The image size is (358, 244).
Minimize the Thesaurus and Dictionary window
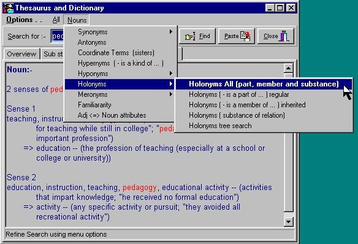click(x=269, y=8)
